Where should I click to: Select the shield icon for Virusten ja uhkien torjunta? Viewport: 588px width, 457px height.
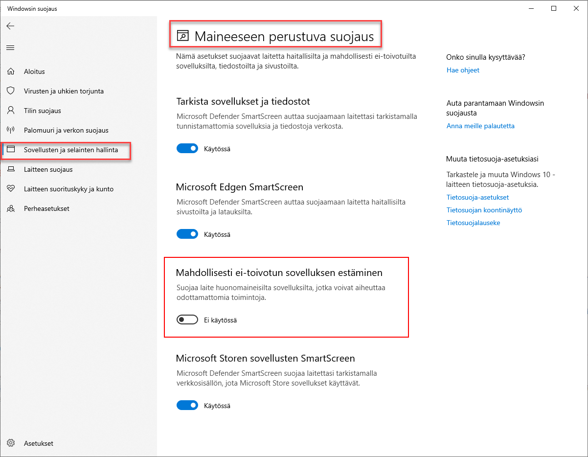point(11,91)
